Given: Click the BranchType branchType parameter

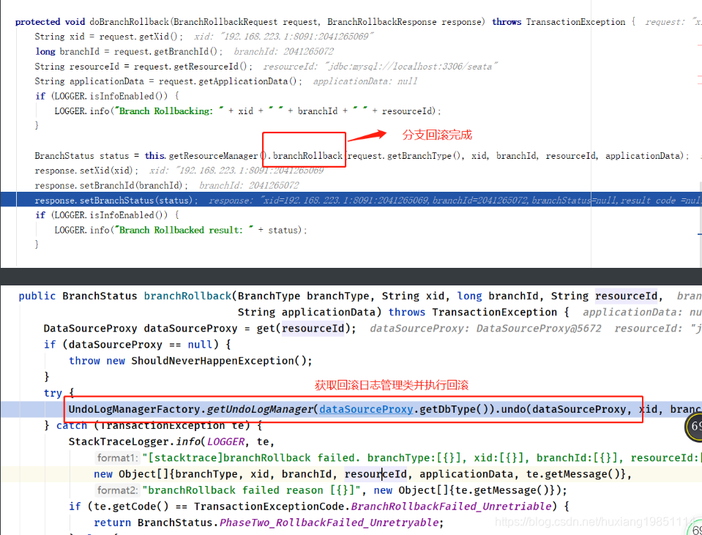Looking at the screenshot, I should [304, 296].
